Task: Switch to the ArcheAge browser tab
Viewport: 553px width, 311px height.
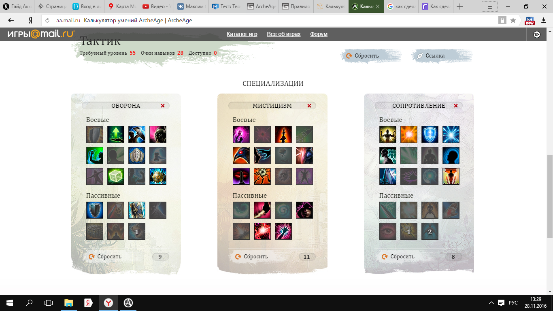Action: click(262, 6)
